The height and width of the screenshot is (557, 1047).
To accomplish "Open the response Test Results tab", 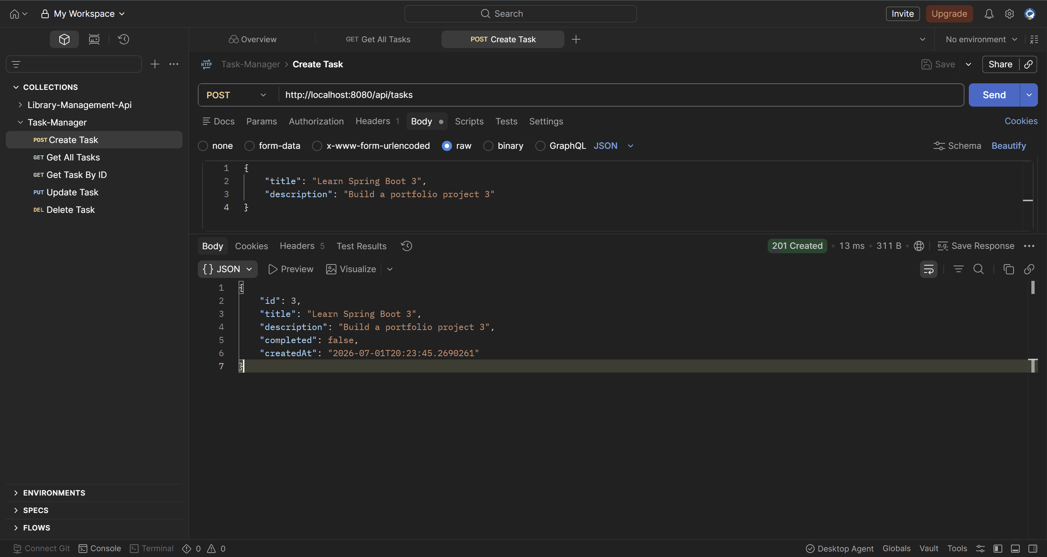I will click(x=361, y=246).
